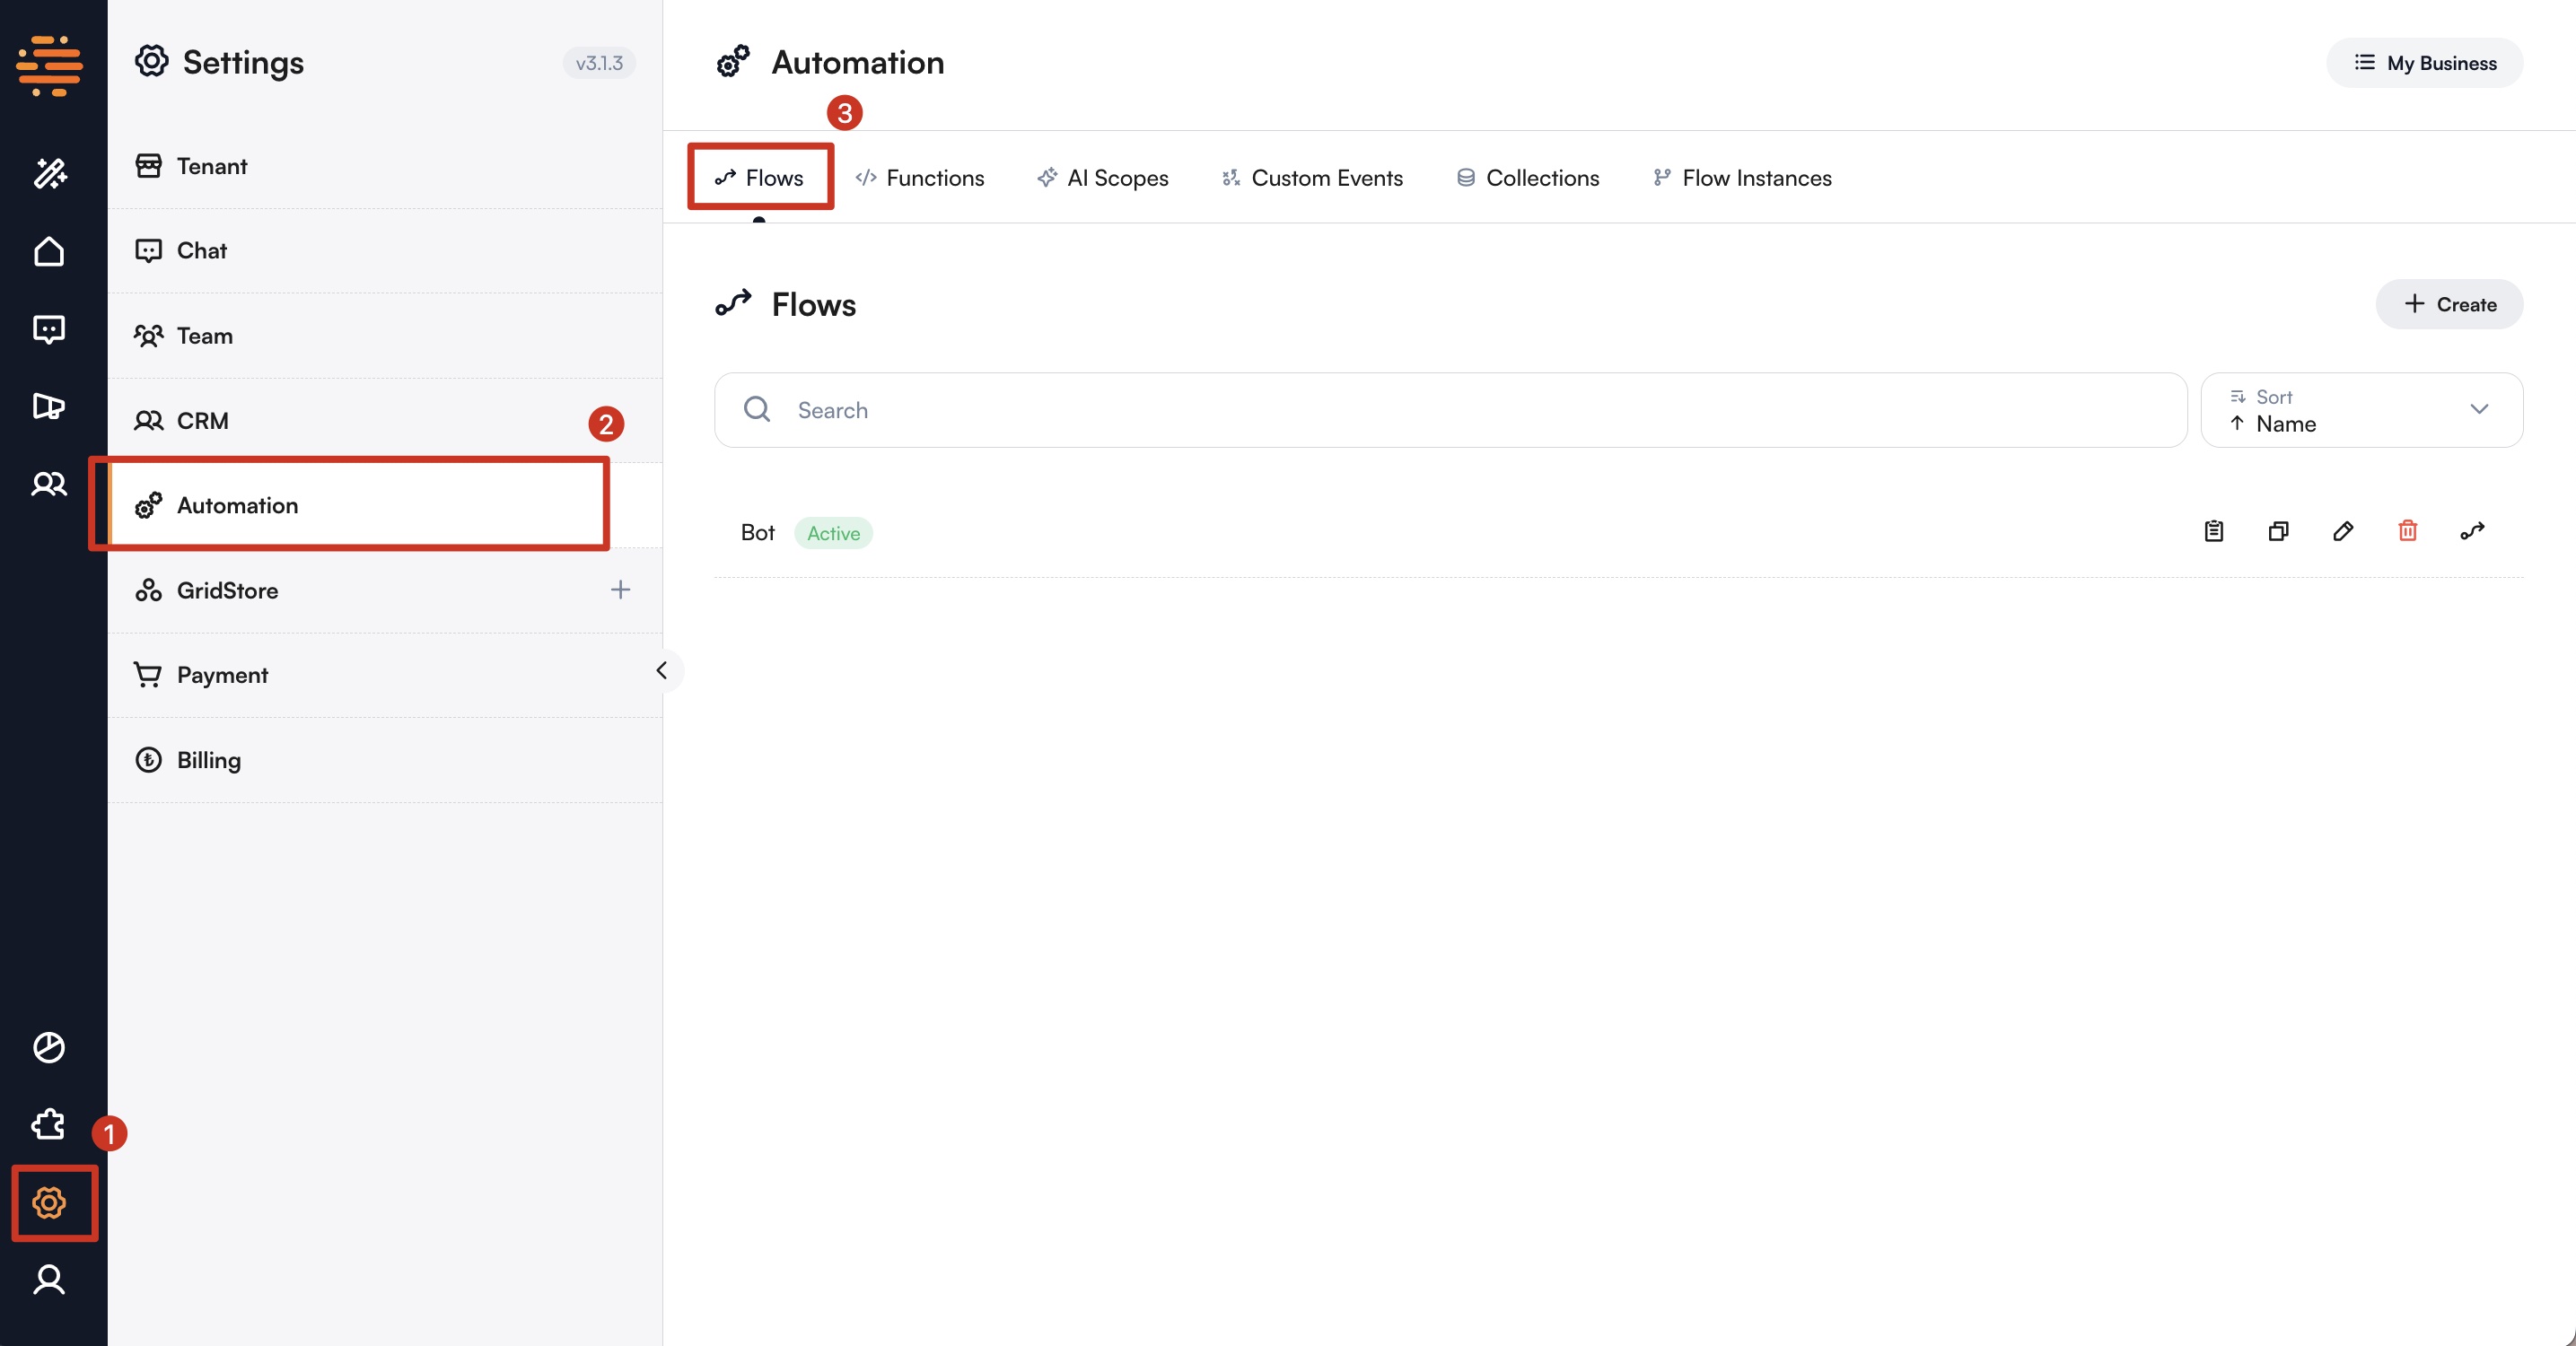
Task: Open the puzzle-piece integrations icon
Action: point(49,1124)
